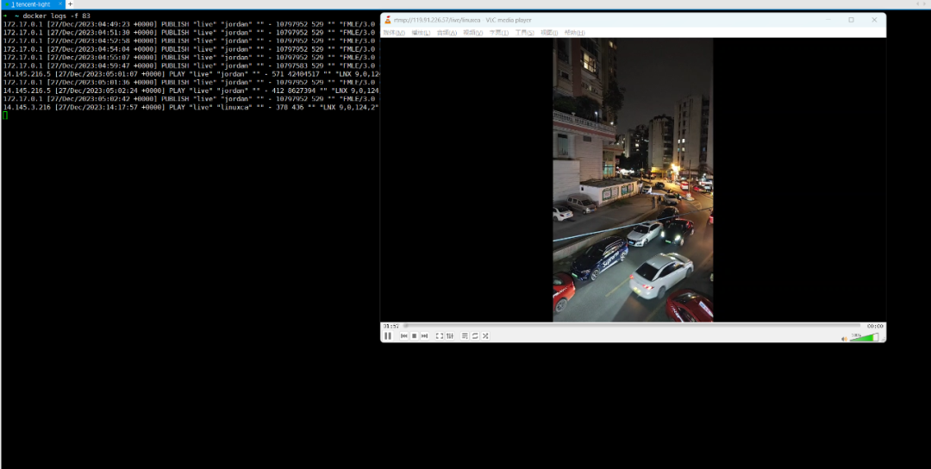931x469 pixels.
Task: Toggle VLC fullscreen video mode
Action: point(439,336)
